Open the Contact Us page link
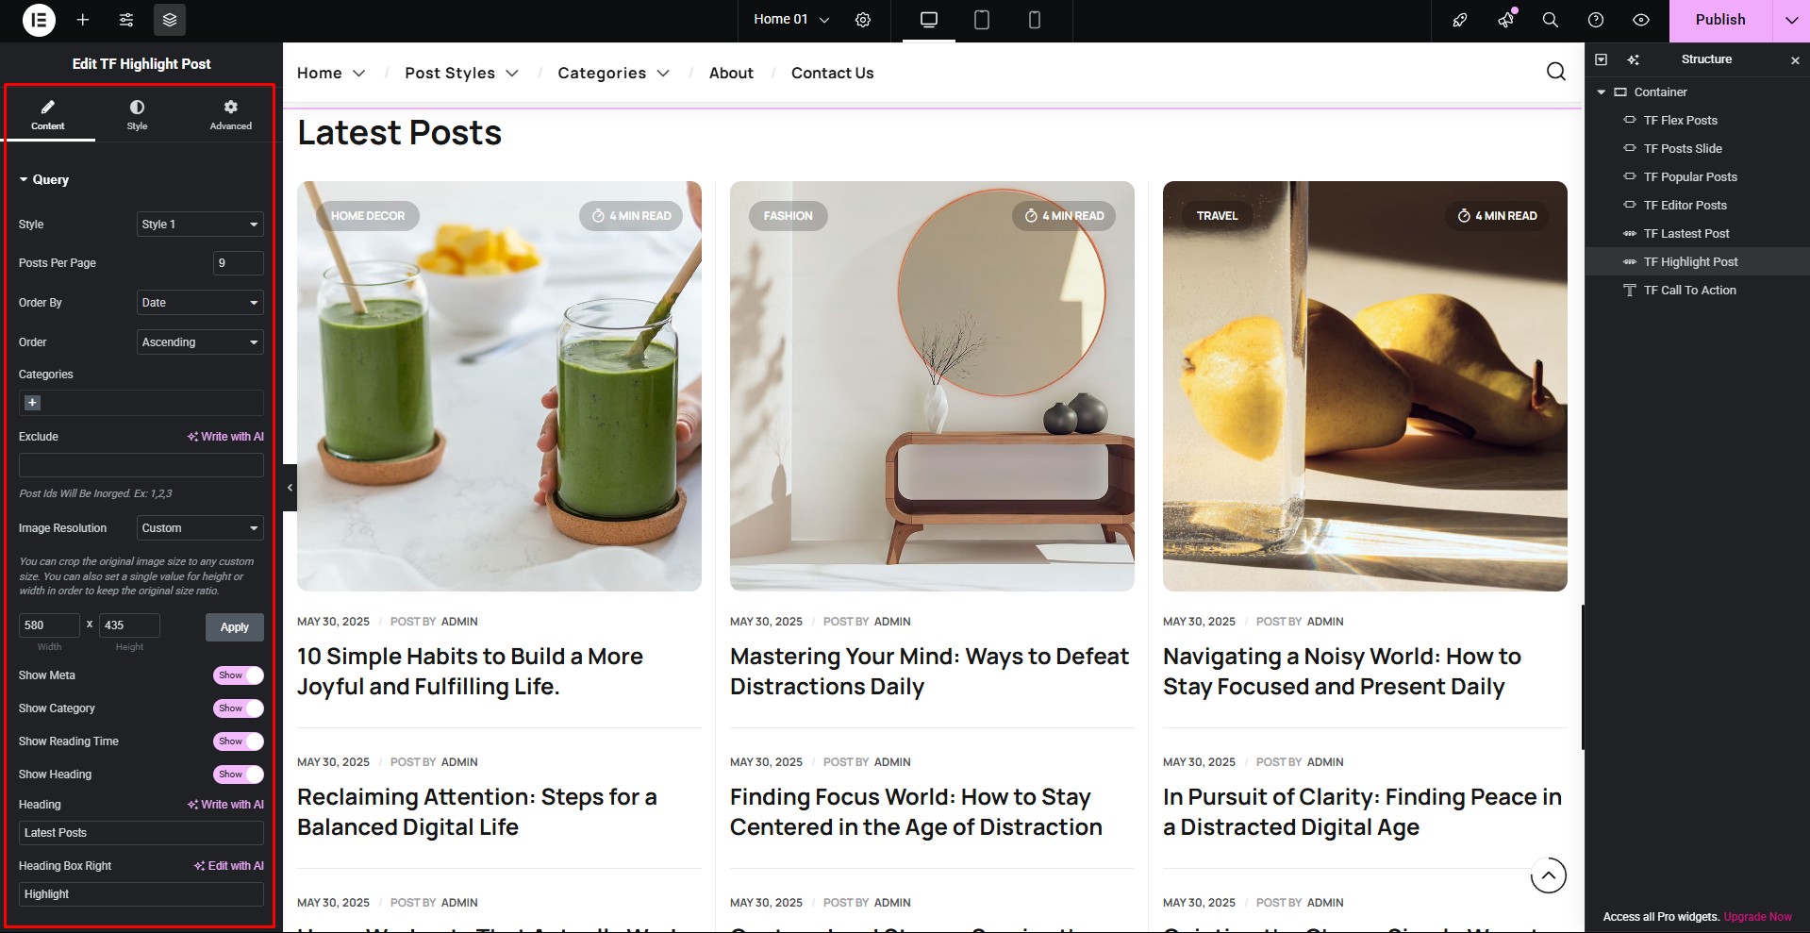1810x933 pixels. 832,73
